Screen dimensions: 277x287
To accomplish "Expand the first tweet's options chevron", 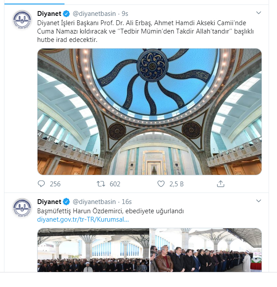I will (258, 13).
